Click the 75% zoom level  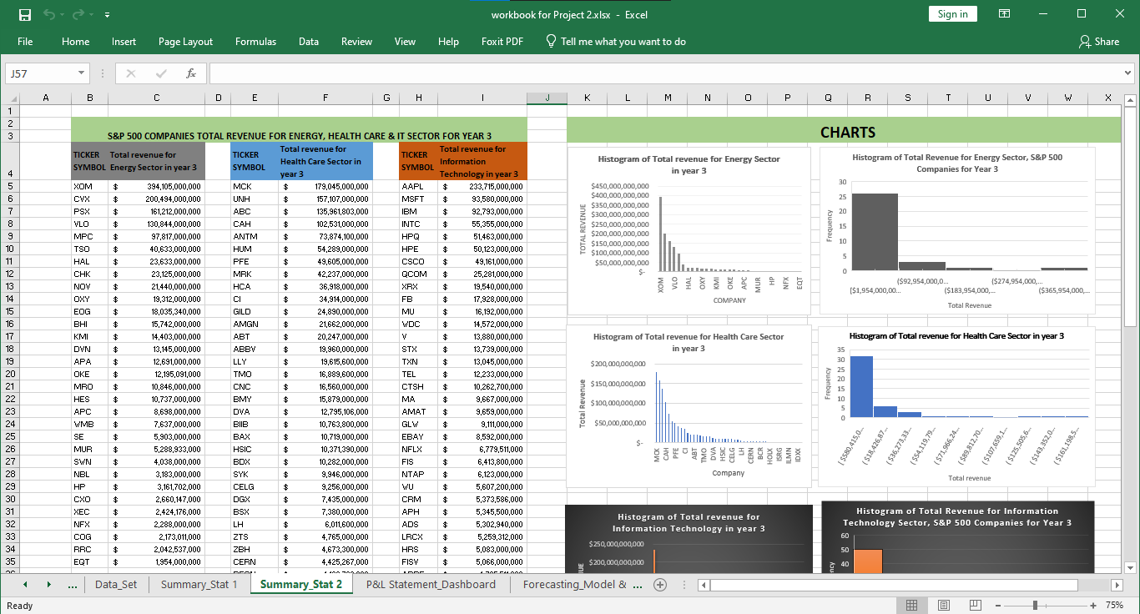tap(1114, 605)
